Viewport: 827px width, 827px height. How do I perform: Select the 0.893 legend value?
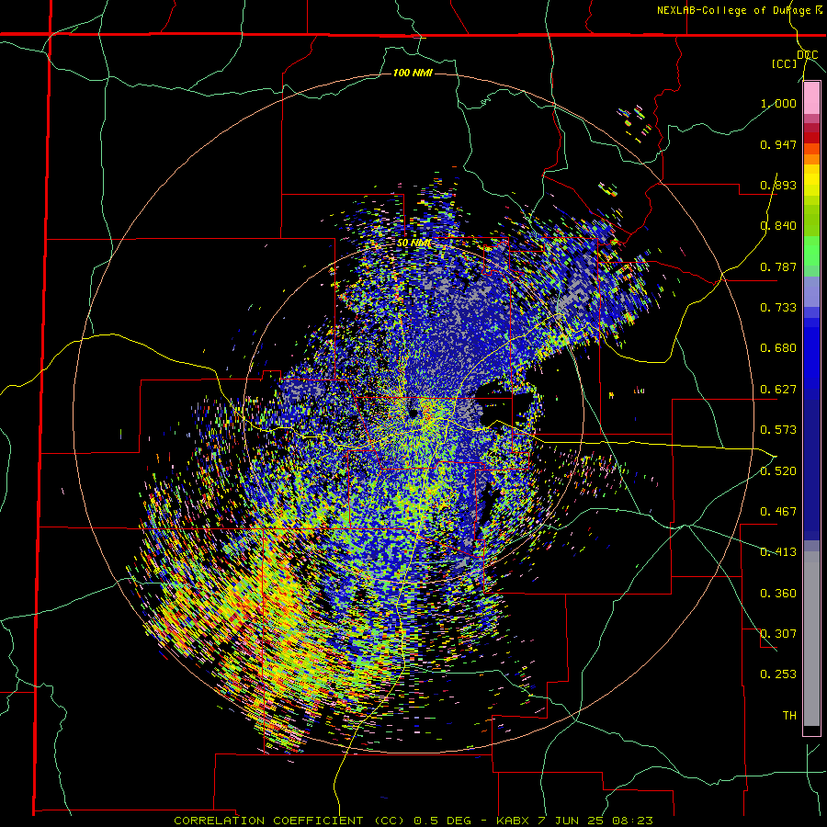778,185
